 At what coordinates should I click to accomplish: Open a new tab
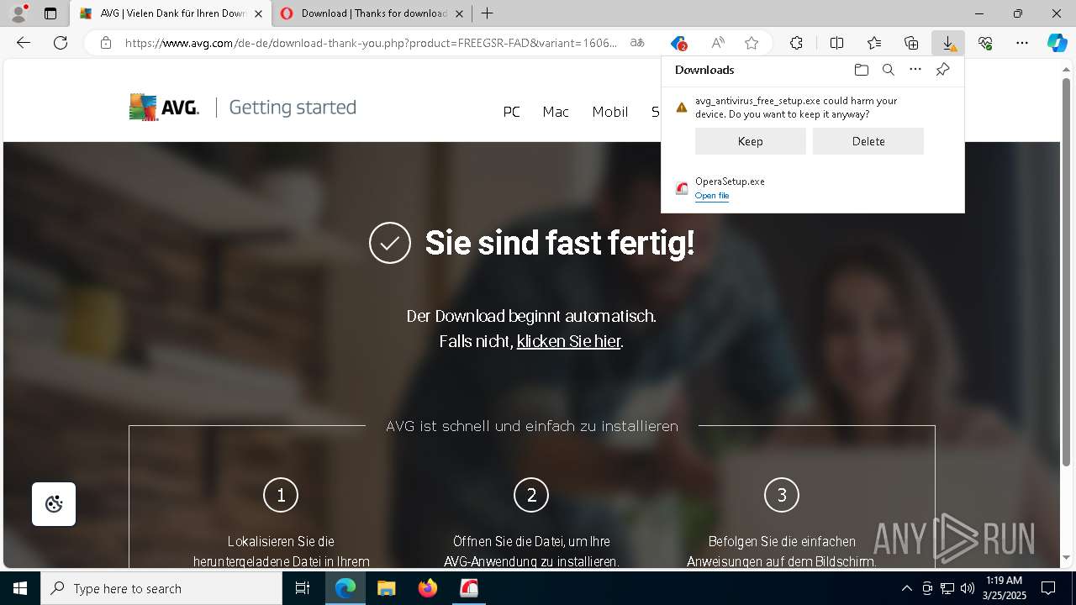coord(488,13)
